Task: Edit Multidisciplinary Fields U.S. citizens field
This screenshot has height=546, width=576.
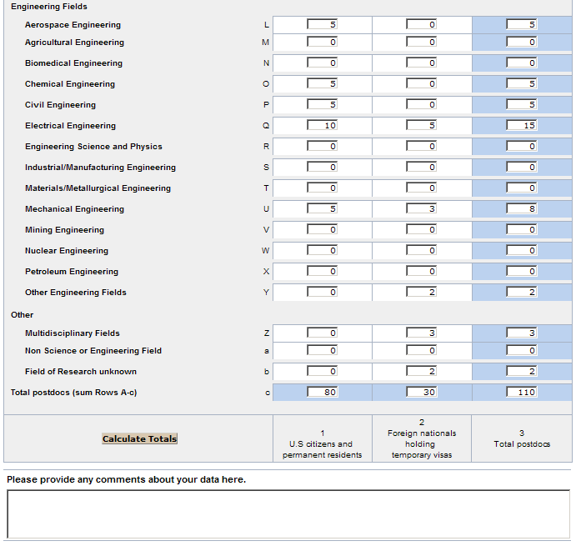Action: [322, 333]
